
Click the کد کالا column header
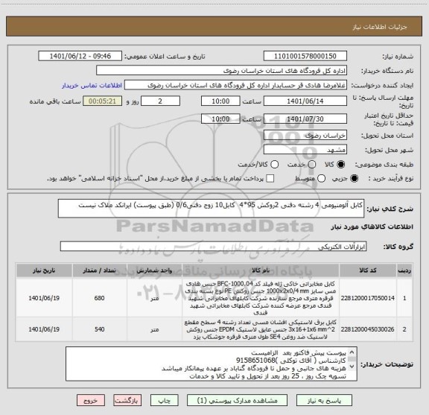[x=368, y=270]
